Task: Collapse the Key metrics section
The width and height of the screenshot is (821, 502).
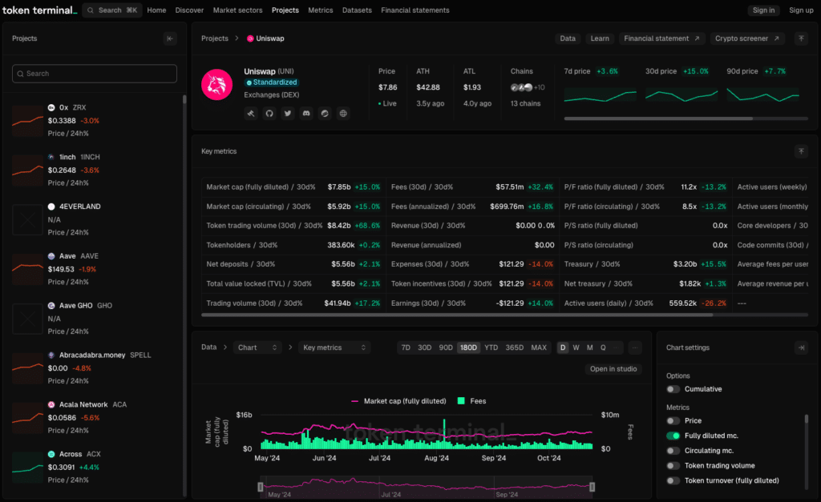Action: [801, 151]
